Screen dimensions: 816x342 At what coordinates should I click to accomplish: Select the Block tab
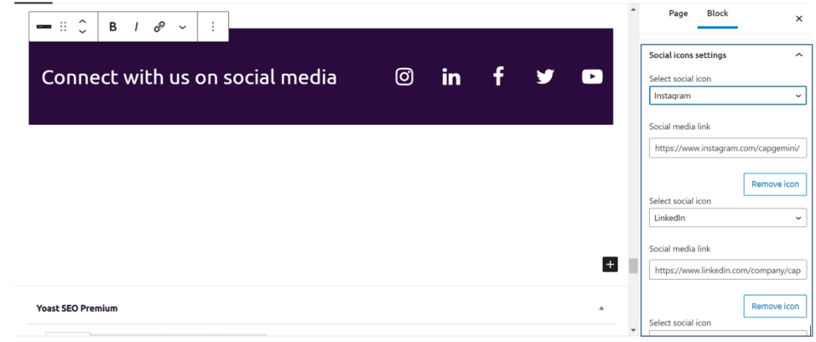click(717, 14)
